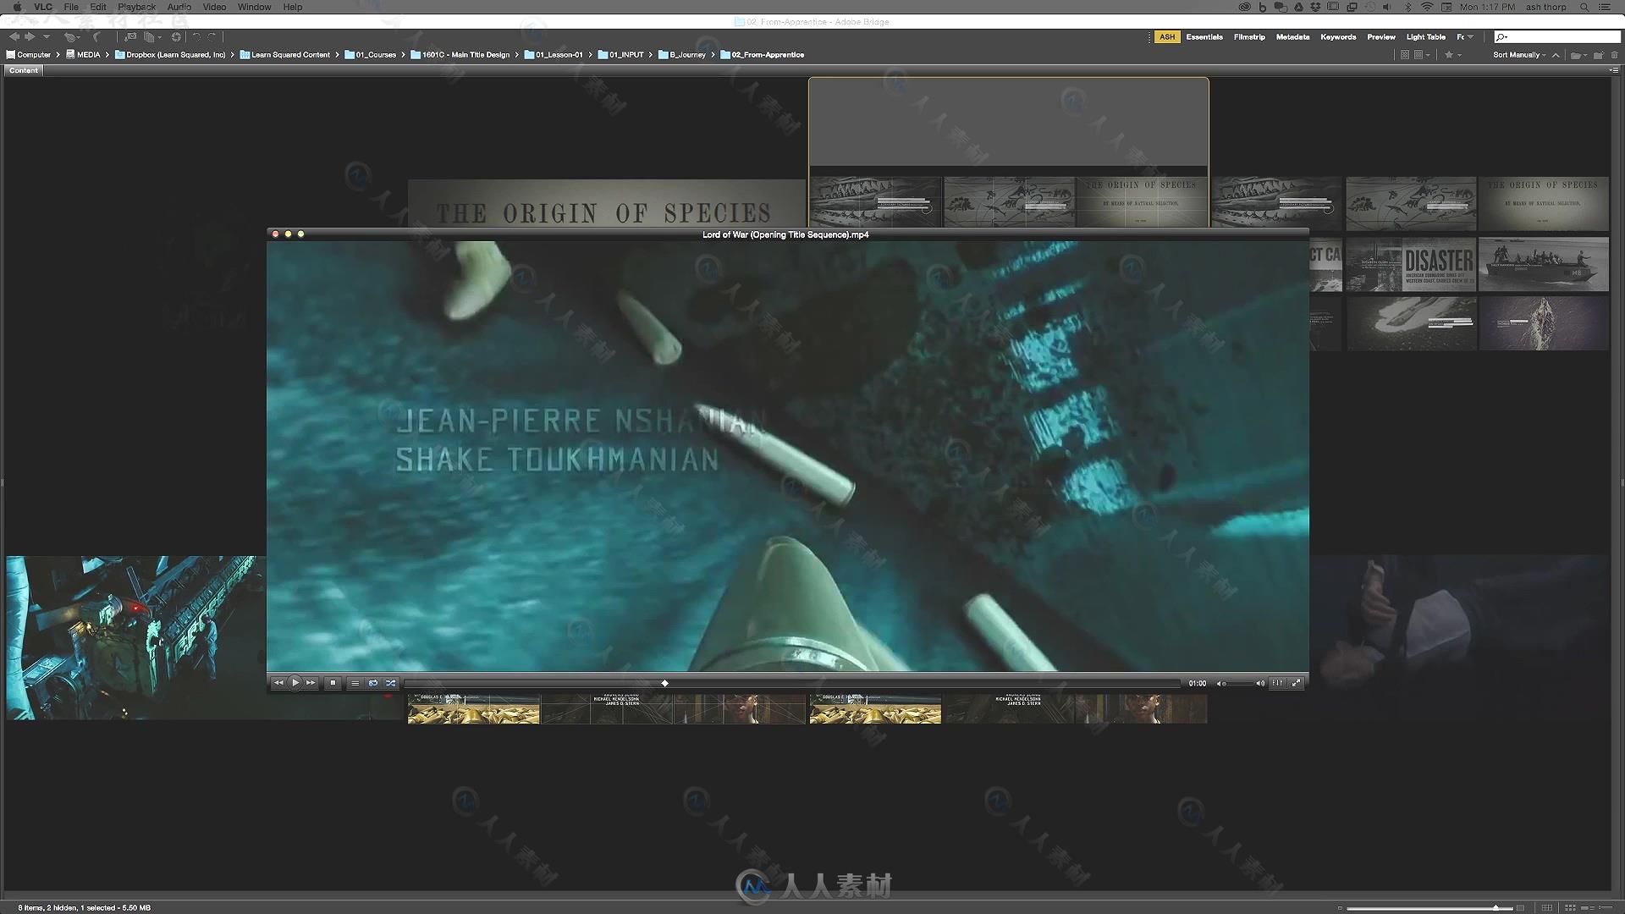Mute VLC audio with speaker icon
1625x914 pixels.
coord(1220,683)
